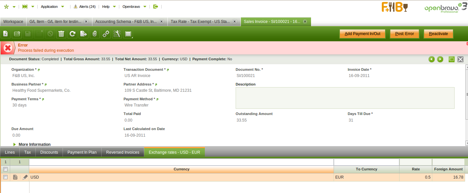Image resolution: width=468 pixels, height=193 pixels.
Task: Sort by the Foreign Amount column header
Action: [x=448, y=169]
